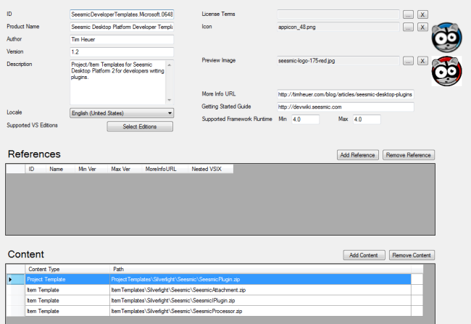Click the Description scrollbar up arrow

click(x=170, y=65)
